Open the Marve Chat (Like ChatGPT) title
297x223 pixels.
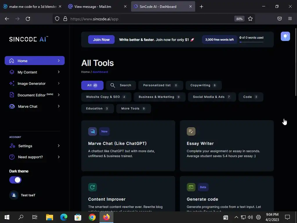tap(117, 143)
